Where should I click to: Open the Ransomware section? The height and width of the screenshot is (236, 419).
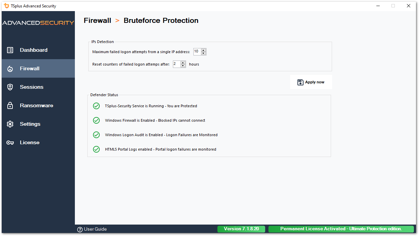tap(38, 106)
